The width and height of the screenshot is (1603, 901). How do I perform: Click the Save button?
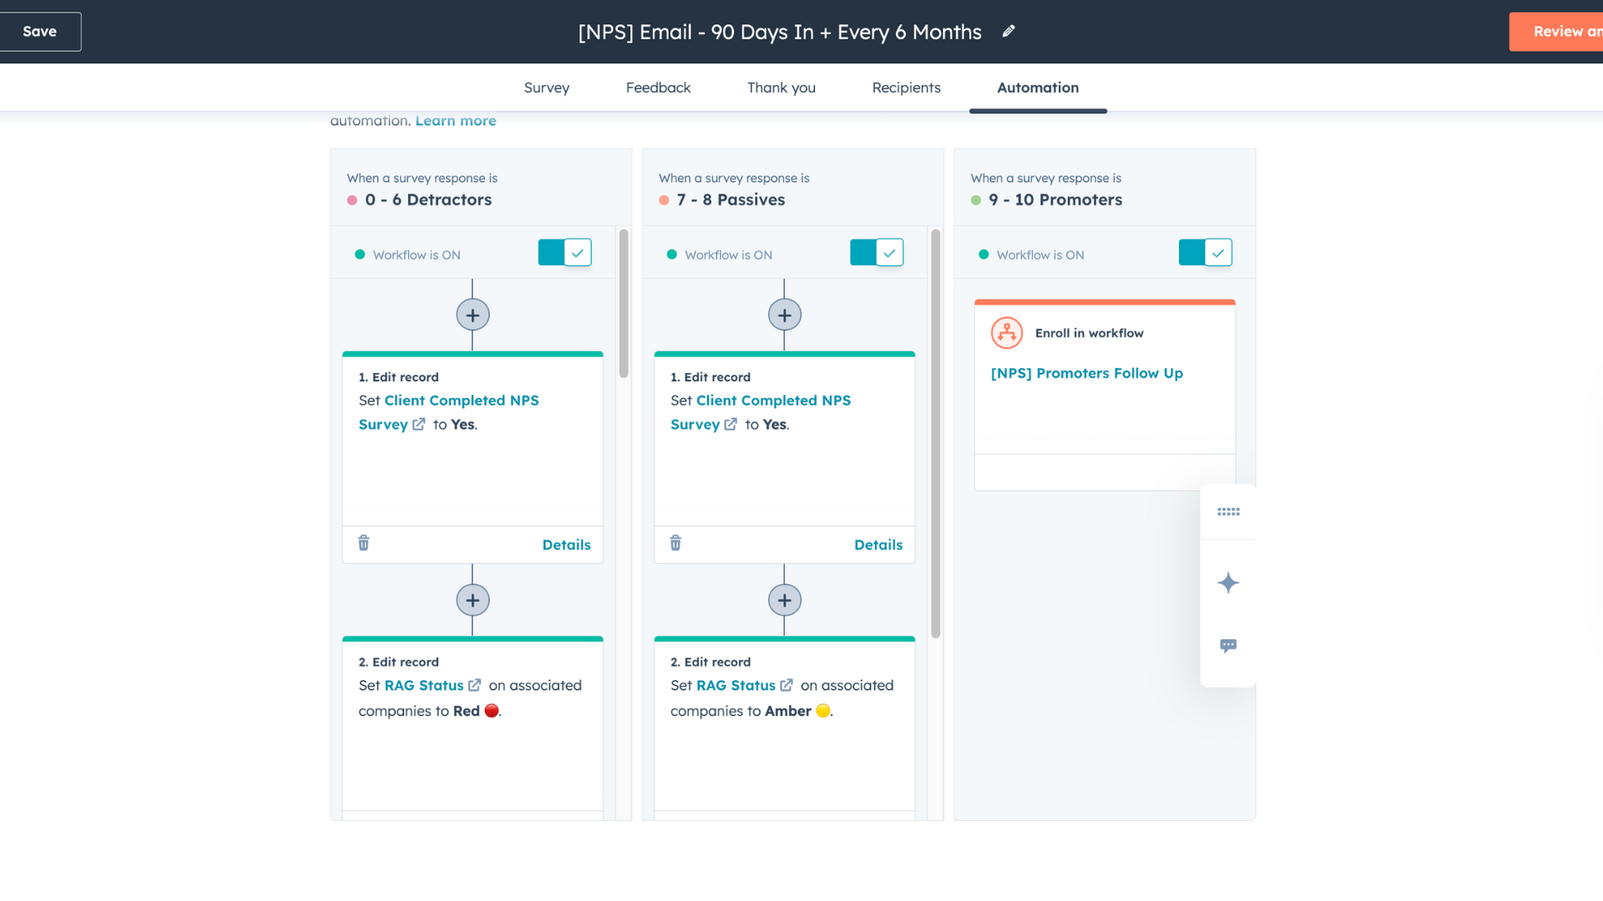point(39,32)
